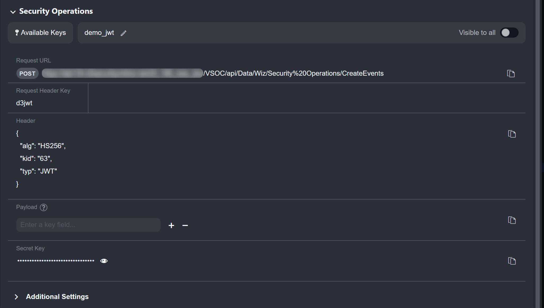Add a payload key field
Screen dimensions: 544x308
click(x=171, y=225)
